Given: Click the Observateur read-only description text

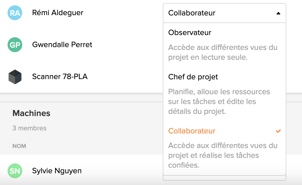Looking at the screenshot, I should (223, 52).
